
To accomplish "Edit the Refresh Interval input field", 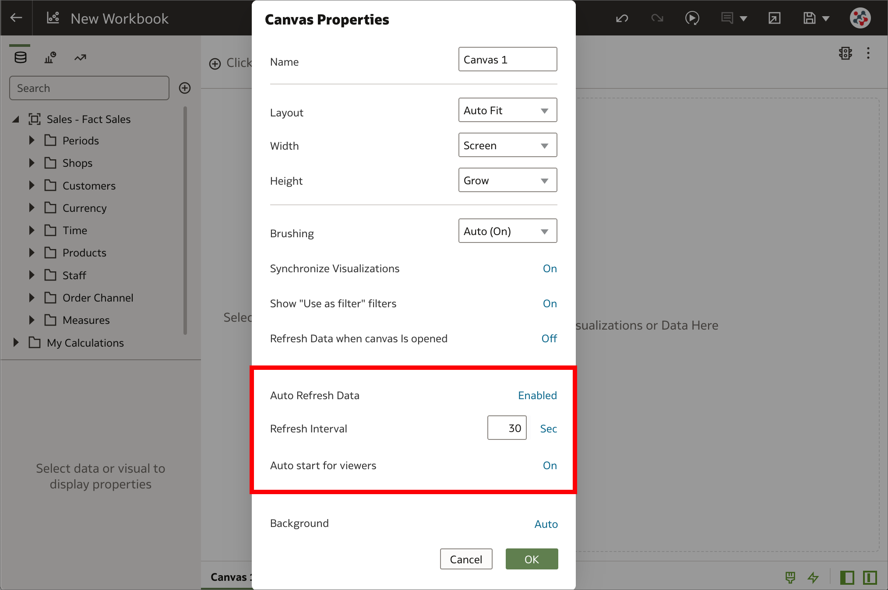I will 507,428.
